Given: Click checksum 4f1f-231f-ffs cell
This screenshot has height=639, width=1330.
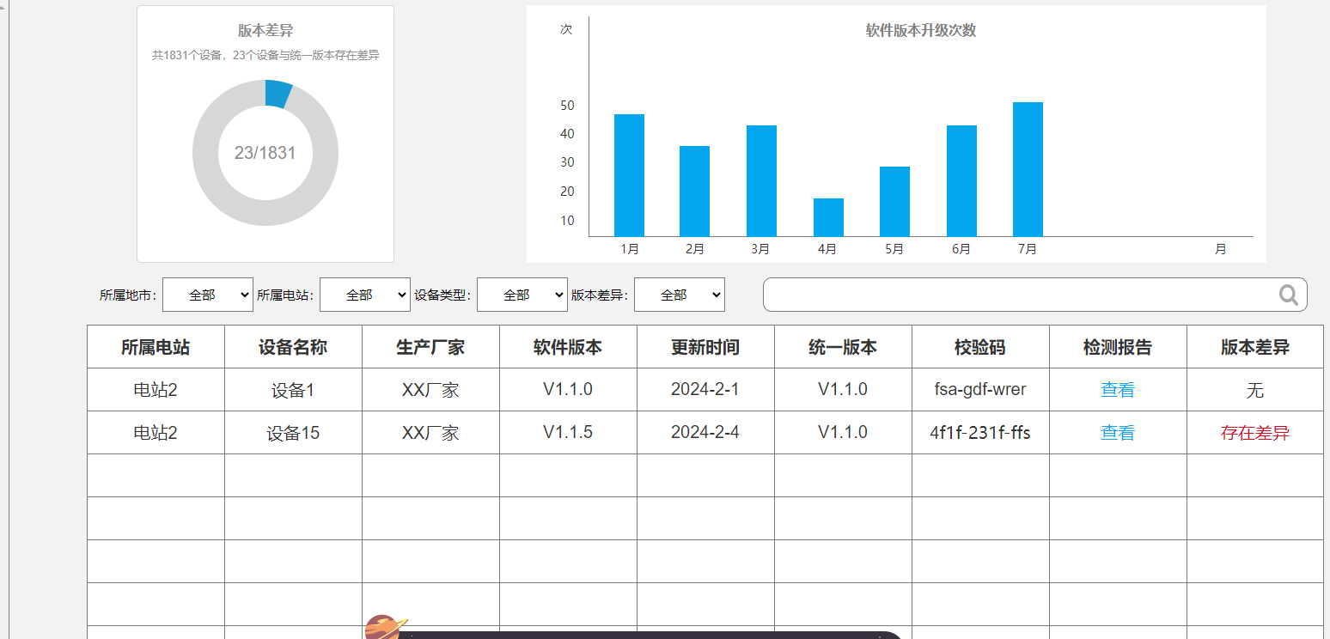Looking at the screenshot, I should (980, 433).
